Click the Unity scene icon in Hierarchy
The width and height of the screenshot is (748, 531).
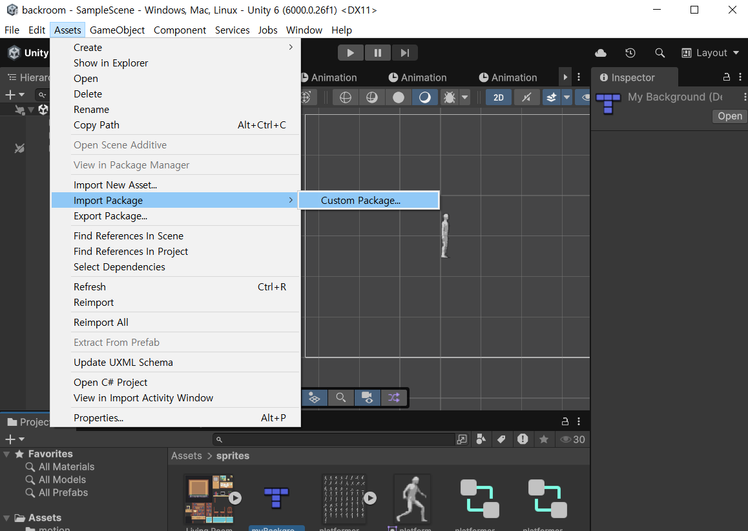[x=43, y=110]
